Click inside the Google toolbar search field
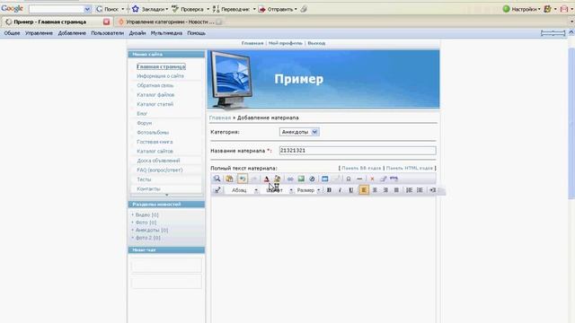This screenshot has width=575, height=323. (x=56, y=9)
